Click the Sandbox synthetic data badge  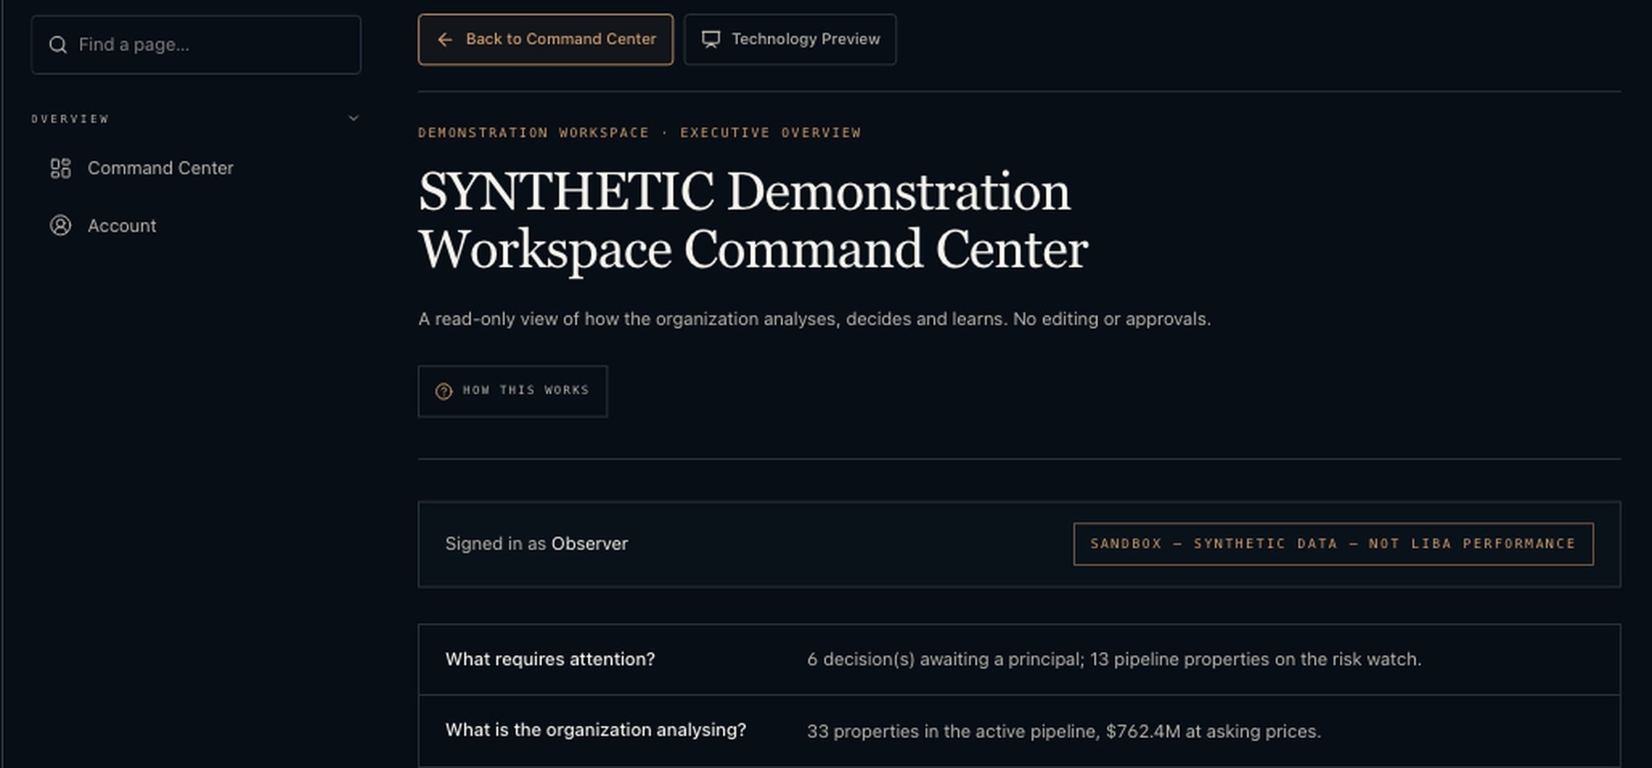click(x=1333, y=544)
